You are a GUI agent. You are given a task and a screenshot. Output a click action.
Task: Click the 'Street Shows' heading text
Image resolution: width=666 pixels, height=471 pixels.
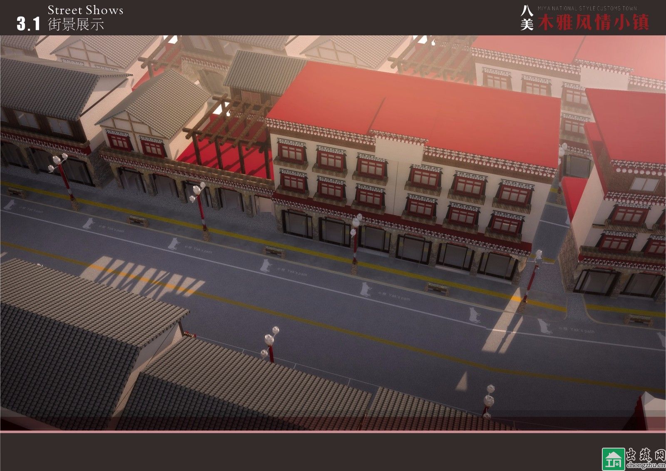tap(85, 10)
